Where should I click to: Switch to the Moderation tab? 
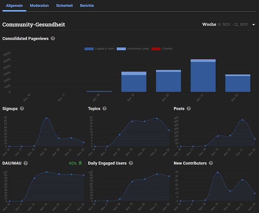(39, 6)
